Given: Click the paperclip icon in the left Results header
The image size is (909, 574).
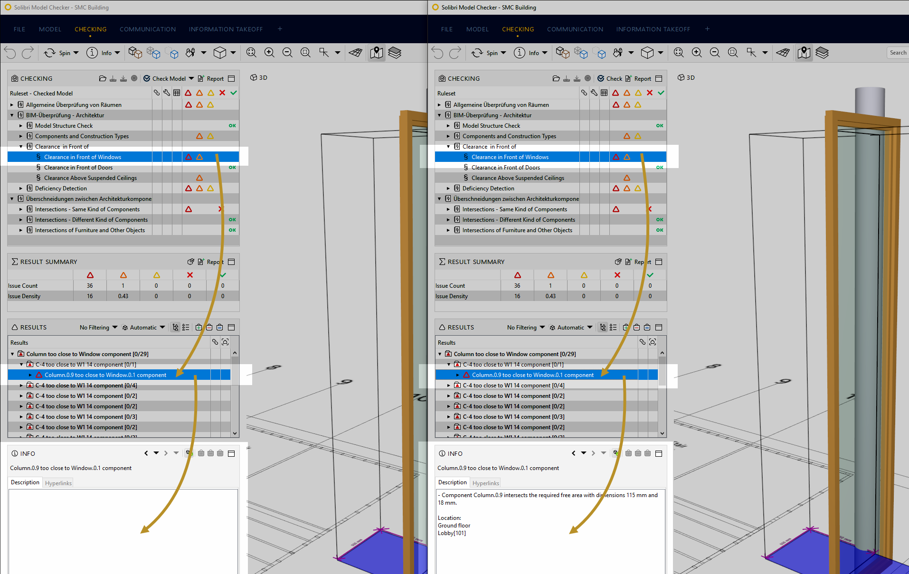Looking at the screenshot, I should pos(215,342).
